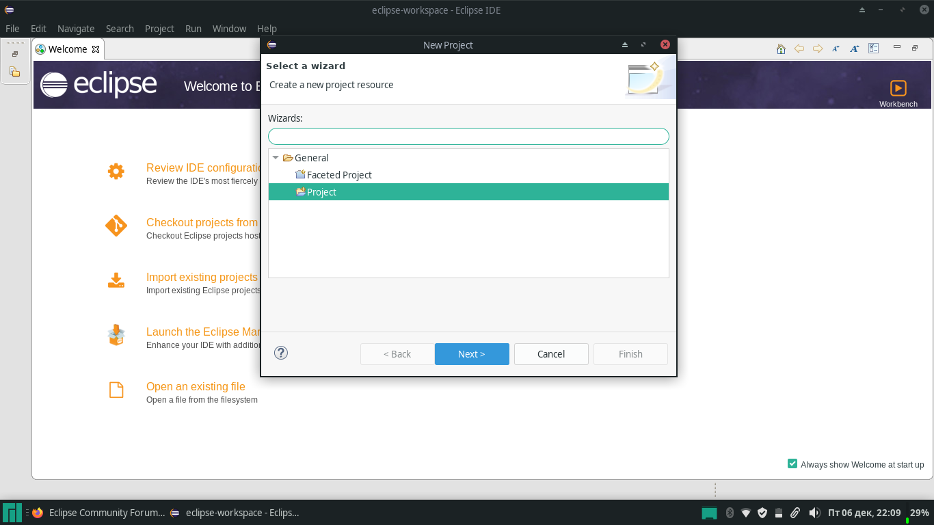Click the git icon beside Checkout projects

pyautogui.click(x=116, y=226)
